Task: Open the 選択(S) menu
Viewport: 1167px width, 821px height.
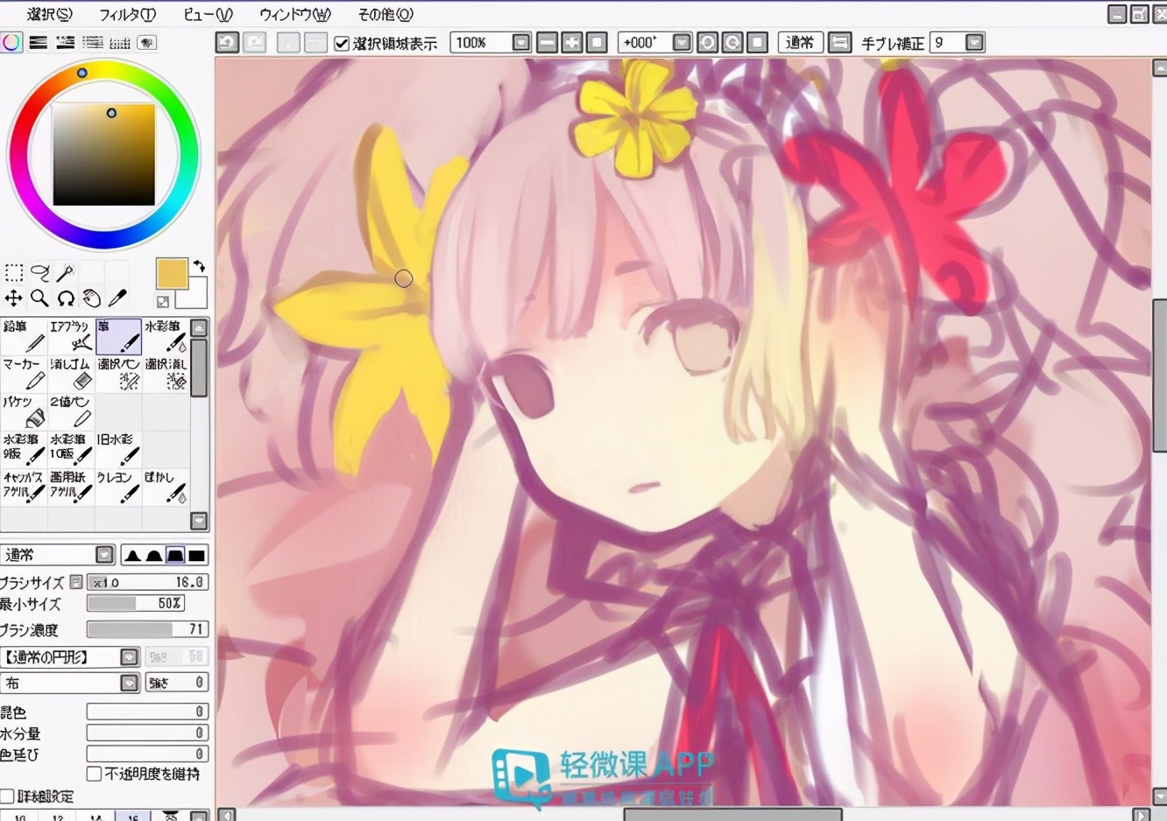Action: point(50,14)
